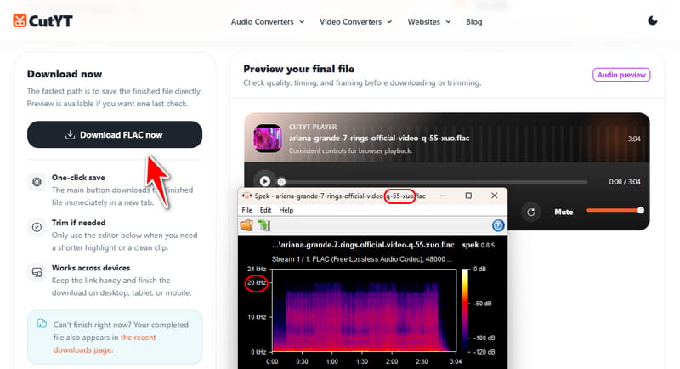
Task: Click Spek save spectrogram icon
Action: coord(263,225)
